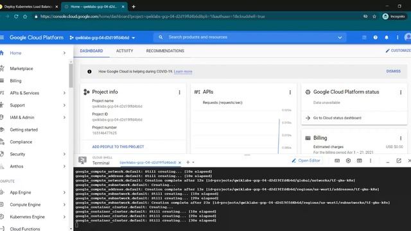Screen dimensions: 411x231
Task: Open Marketplace in the sidebar
Action: [21, 69]
